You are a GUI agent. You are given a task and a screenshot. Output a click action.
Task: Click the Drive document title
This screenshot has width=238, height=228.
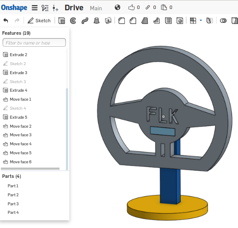pos(74,8)
